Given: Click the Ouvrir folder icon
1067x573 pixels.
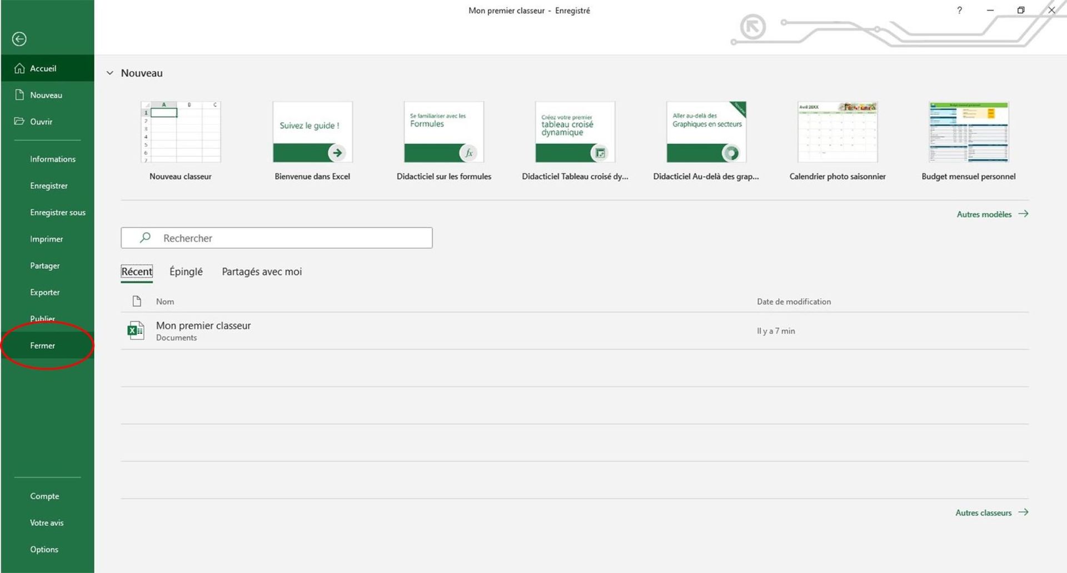Looking at the screenshot, I should (x=19, y=121).
